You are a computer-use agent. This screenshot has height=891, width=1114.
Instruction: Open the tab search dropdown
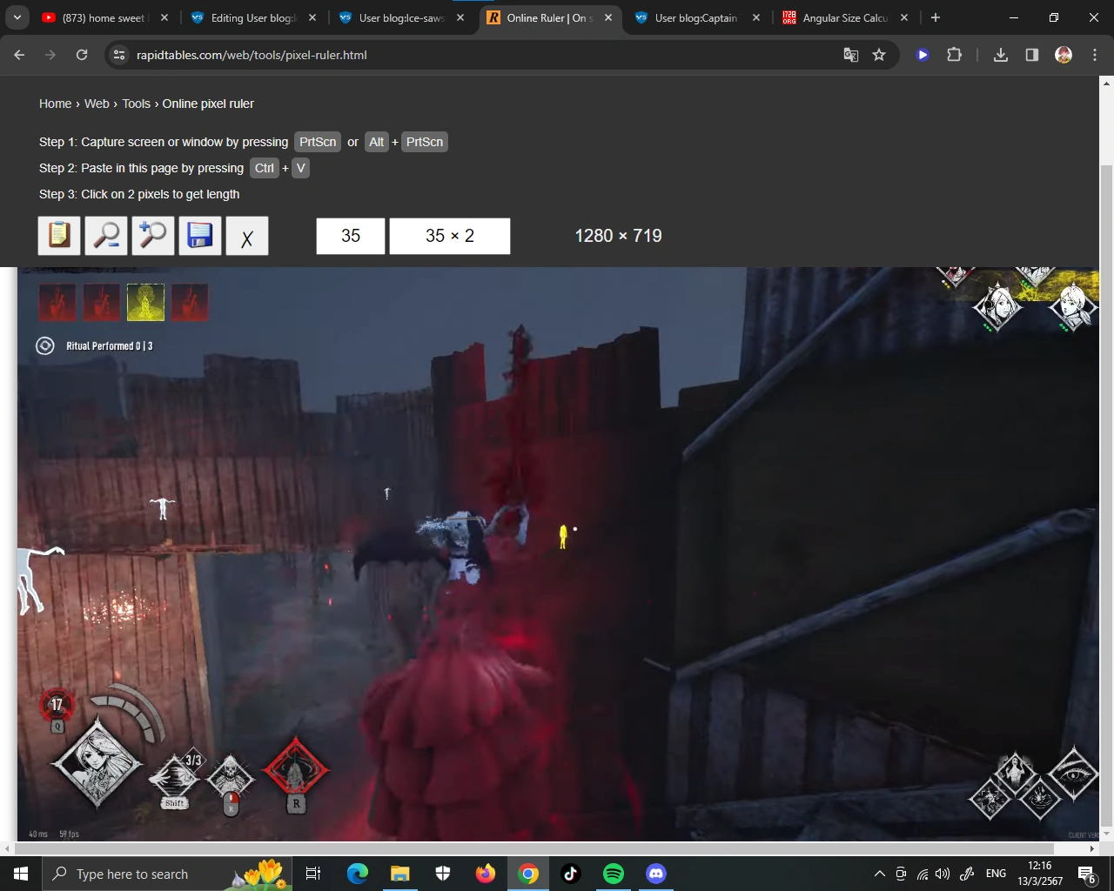point(17,17)
